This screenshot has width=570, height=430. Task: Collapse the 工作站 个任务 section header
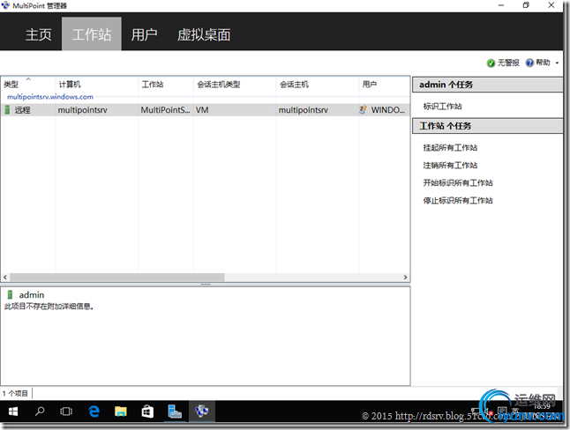(487, 126)
